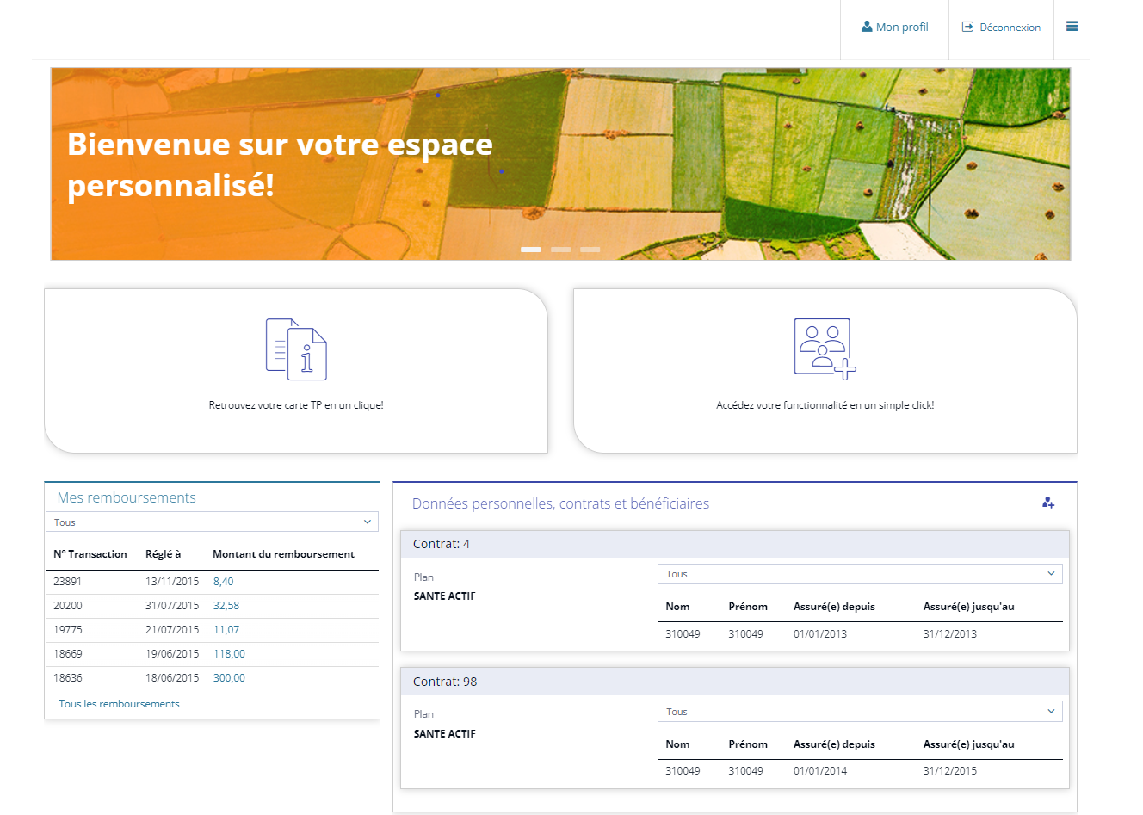Open the hamburger menu icon

[1072, 27]
